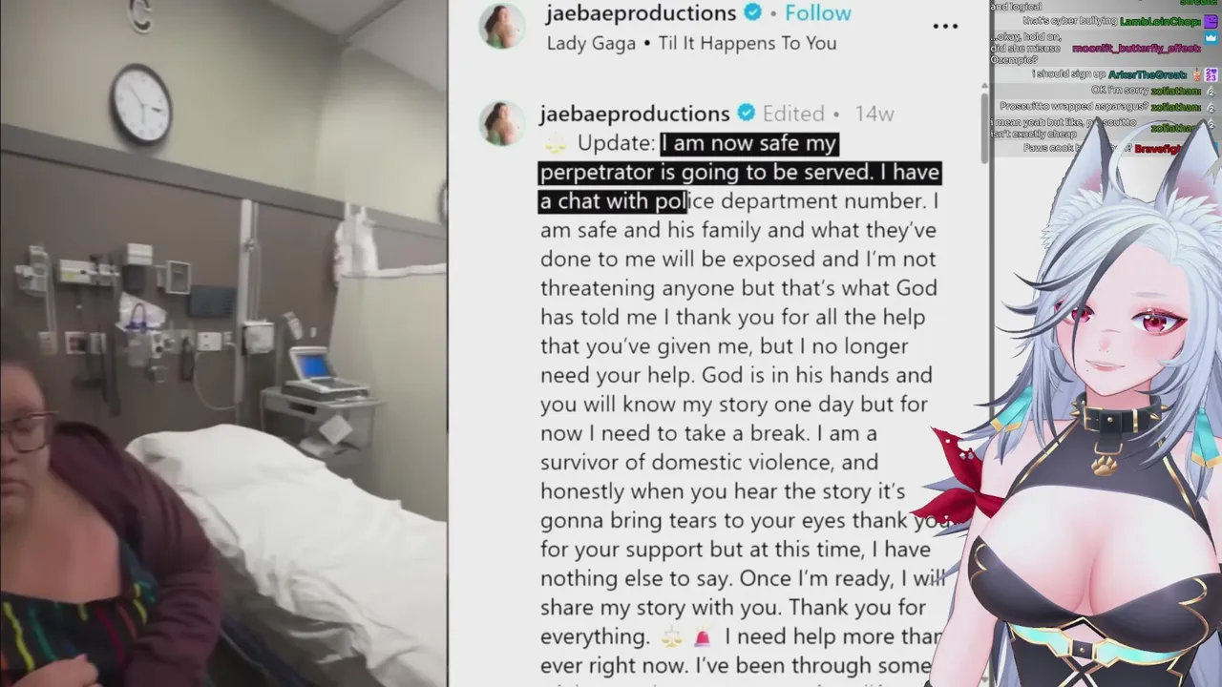Click the red siren emoji in caption
Screen dimensions: 1222x687
coord(703,636)
